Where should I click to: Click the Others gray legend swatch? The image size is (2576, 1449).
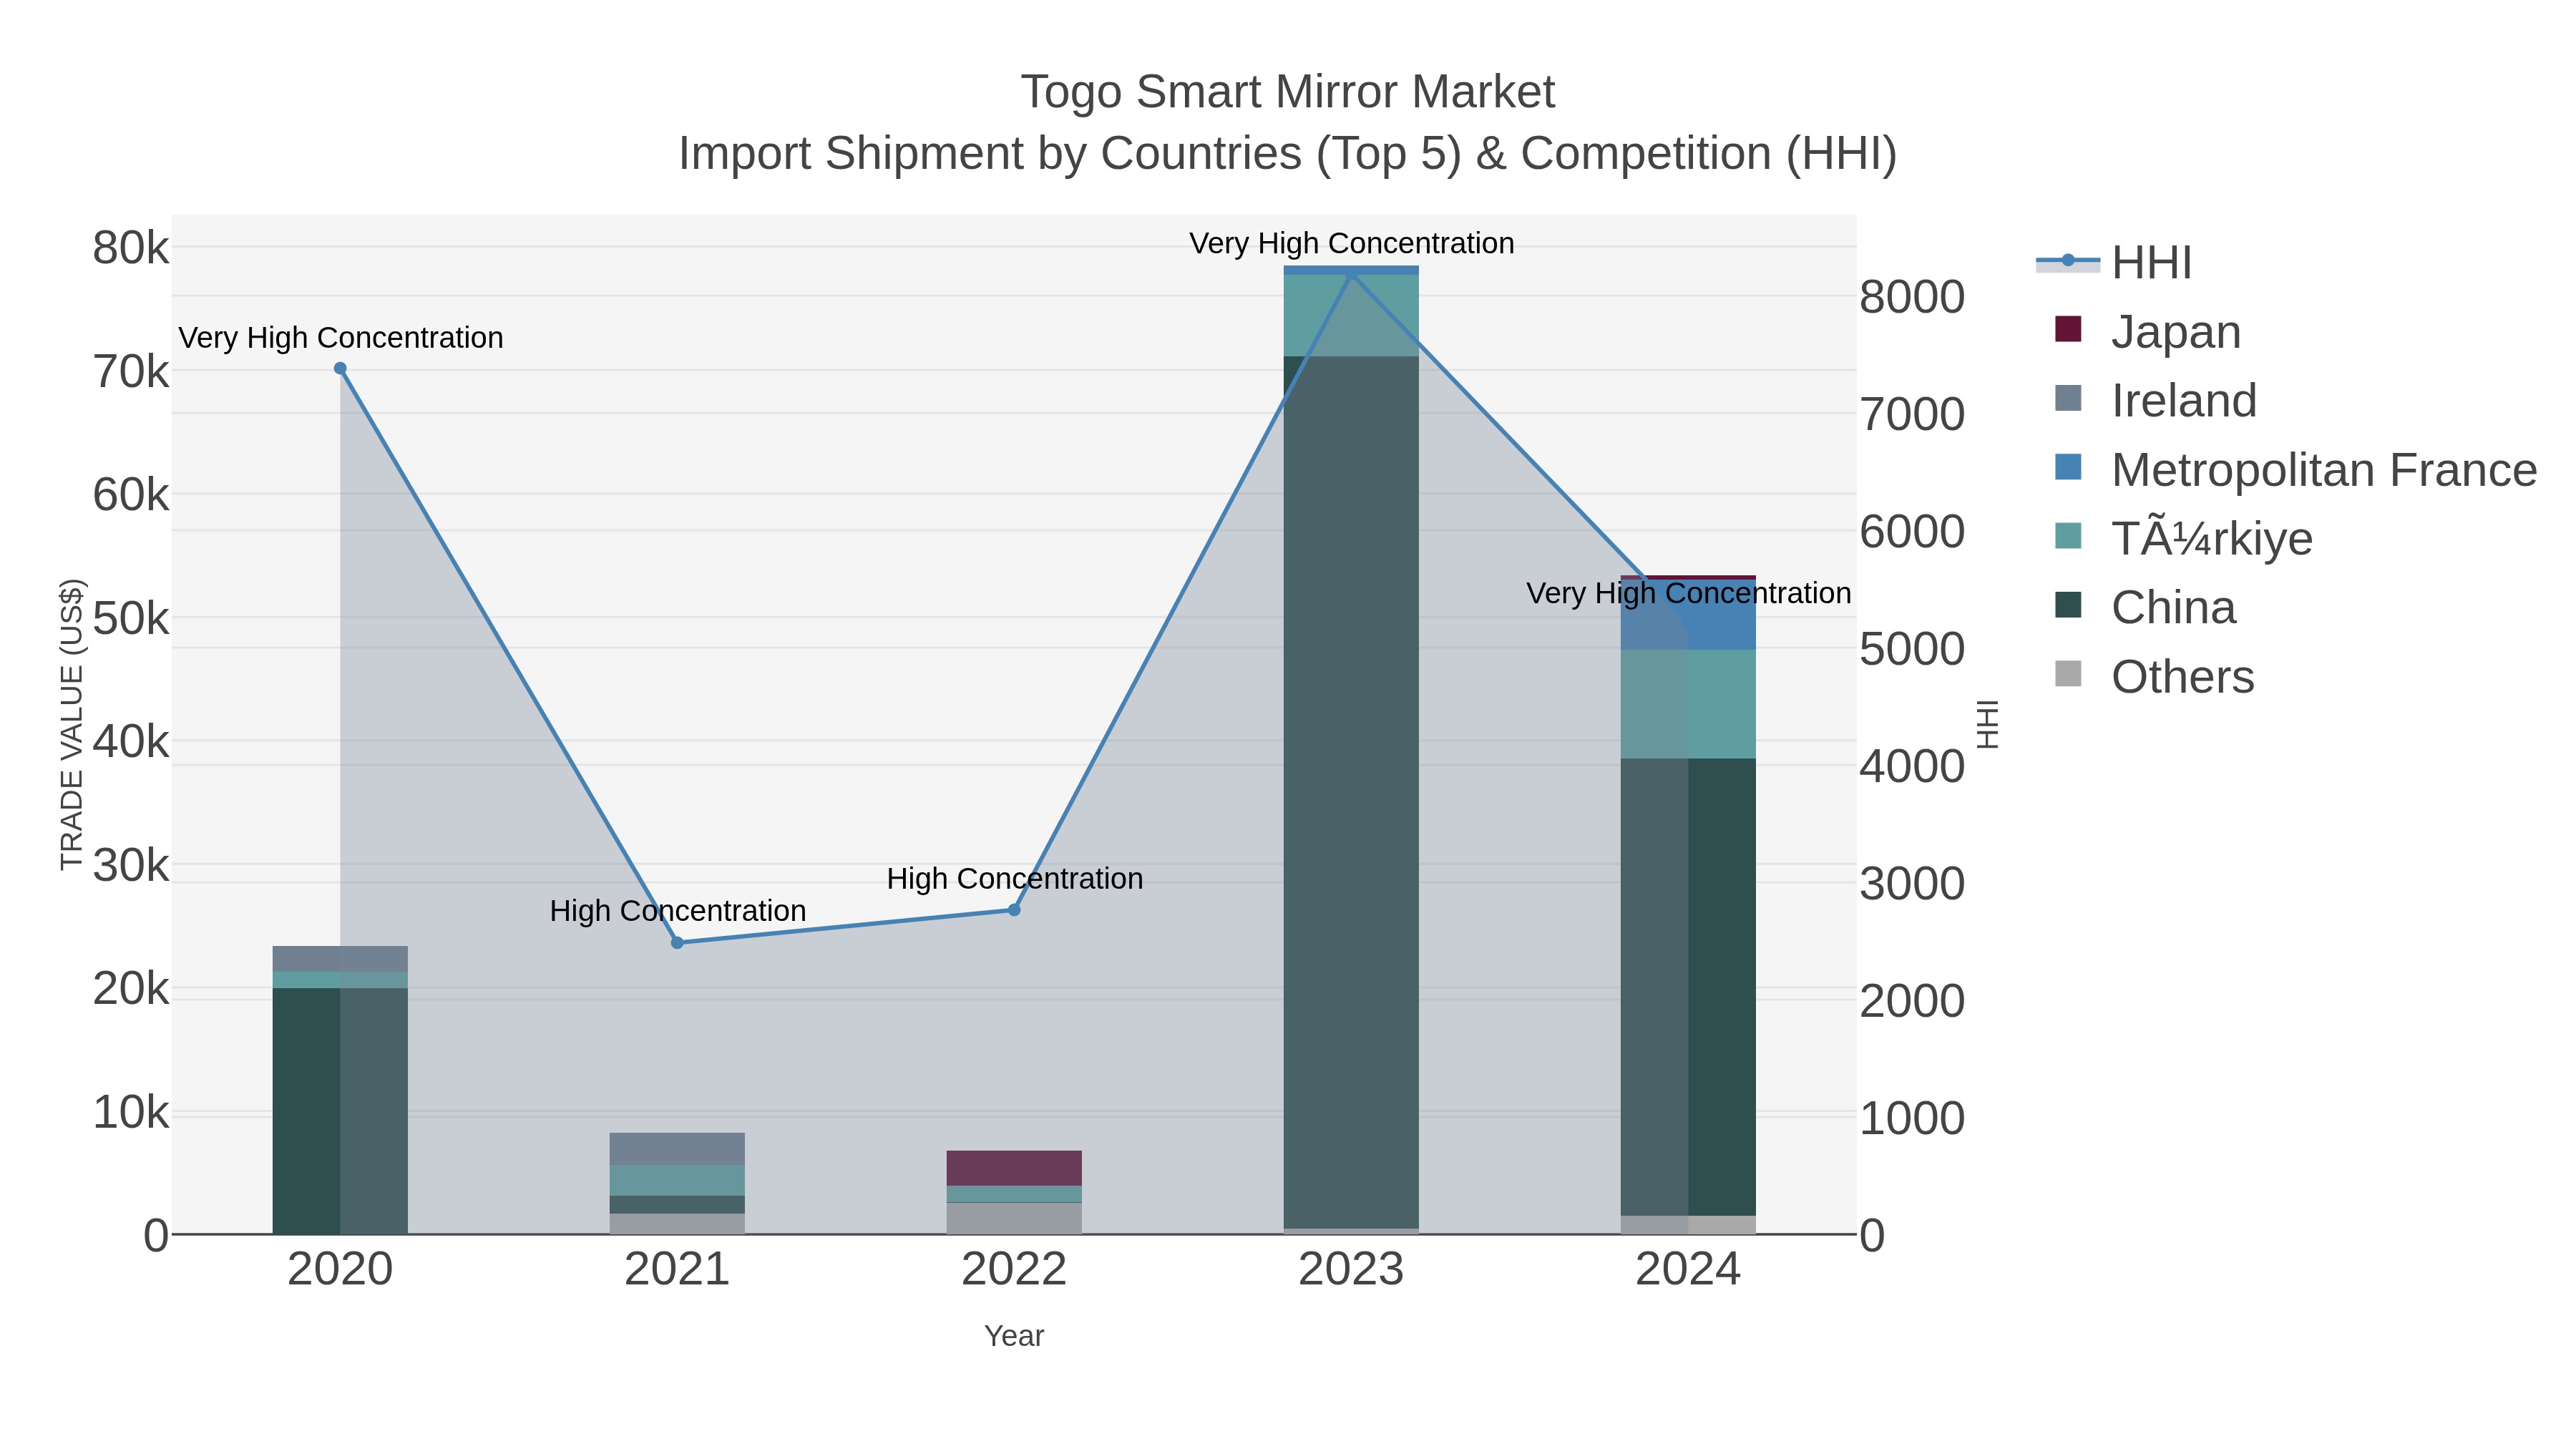pyautogui.click(x=2068, y=674)
